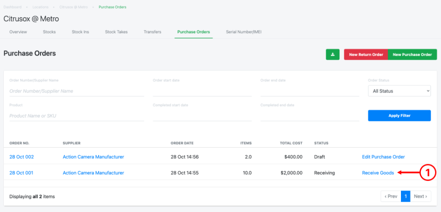Open order 28 Oct 002
This screenshot has width=441, height=212.
pyautogui.click(x=22, y=157)
